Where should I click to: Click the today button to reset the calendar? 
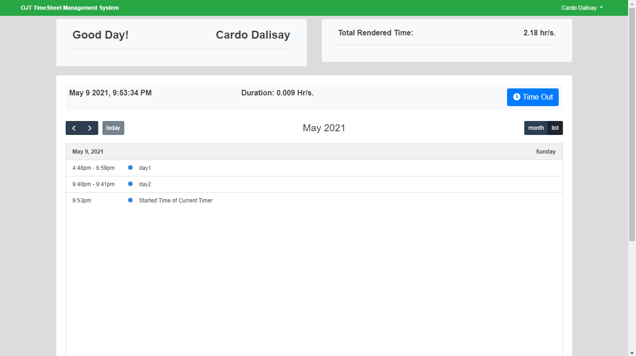tap(113, 128)
